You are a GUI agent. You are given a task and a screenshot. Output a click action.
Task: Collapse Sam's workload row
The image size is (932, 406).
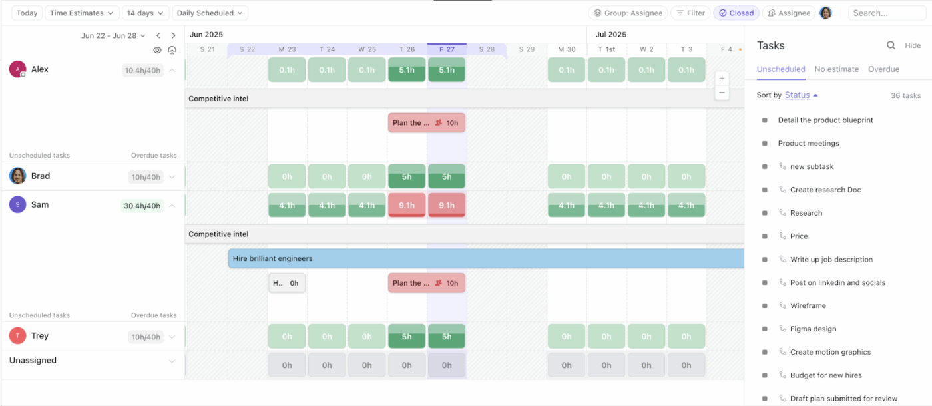click(x=172, y=205)
